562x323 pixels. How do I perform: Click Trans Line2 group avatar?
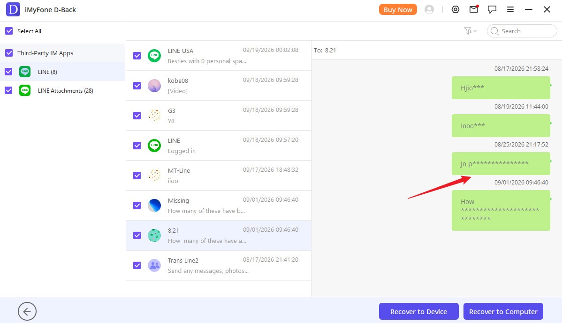click(154, 265)
